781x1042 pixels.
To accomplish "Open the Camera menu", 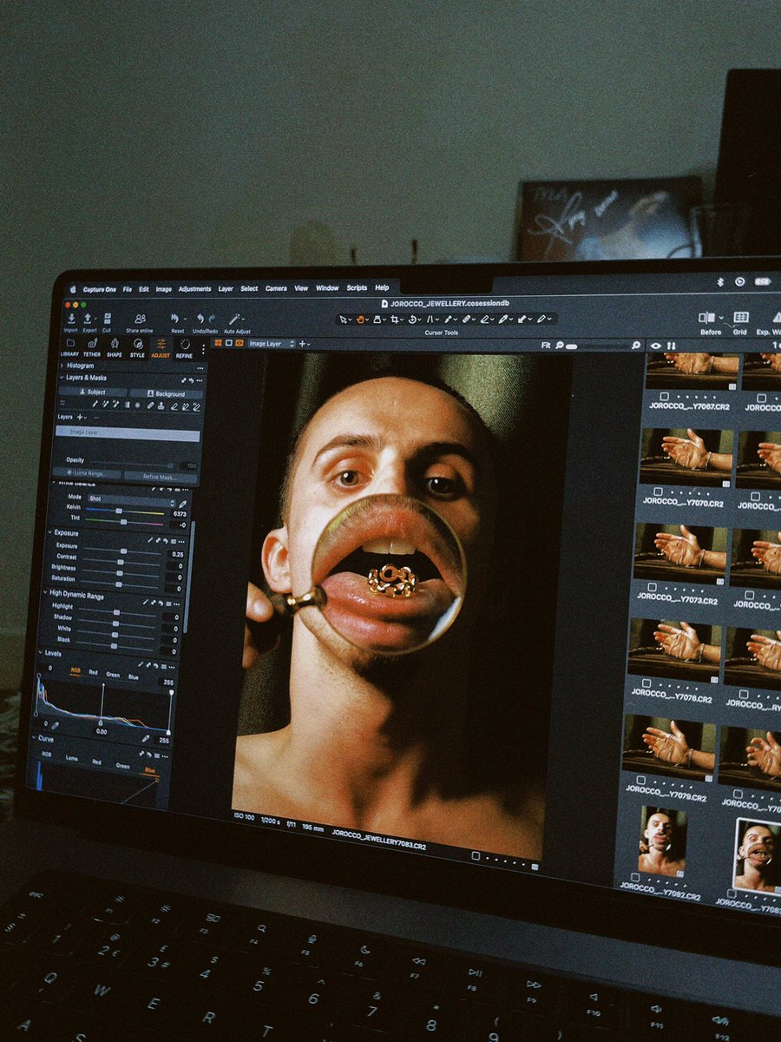I will [276, 289].
